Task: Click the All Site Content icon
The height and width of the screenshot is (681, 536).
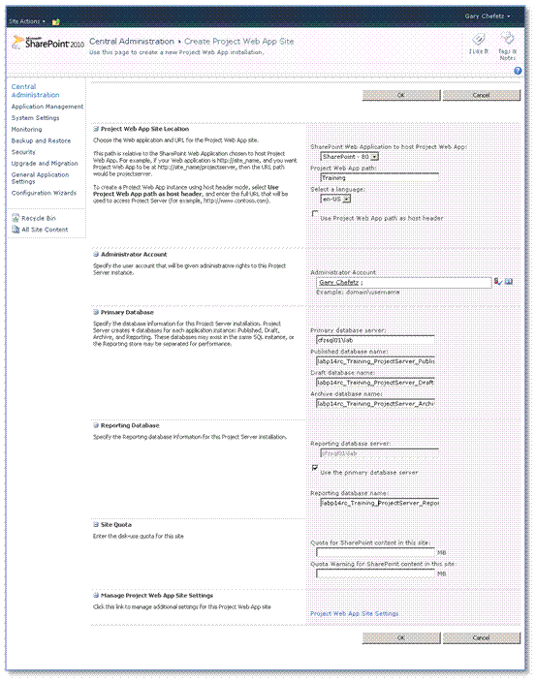Action: pyautogui.click(x=16, y=230)
